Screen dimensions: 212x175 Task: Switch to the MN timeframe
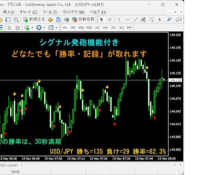(129, 28)
